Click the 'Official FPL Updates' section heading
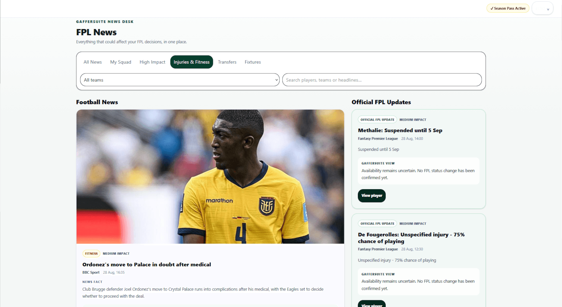Screen dimensions: 562x307 click(381, 102)
